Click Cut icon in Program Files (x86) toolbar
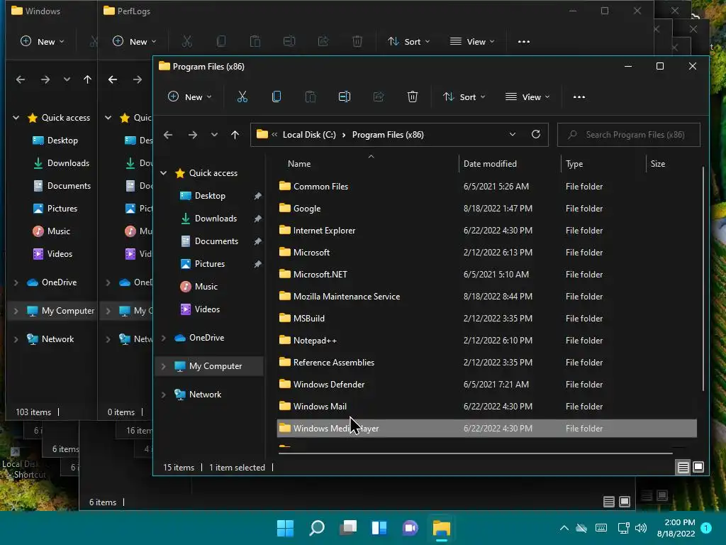Screen dimensions: 726x545 click(242, 97)
